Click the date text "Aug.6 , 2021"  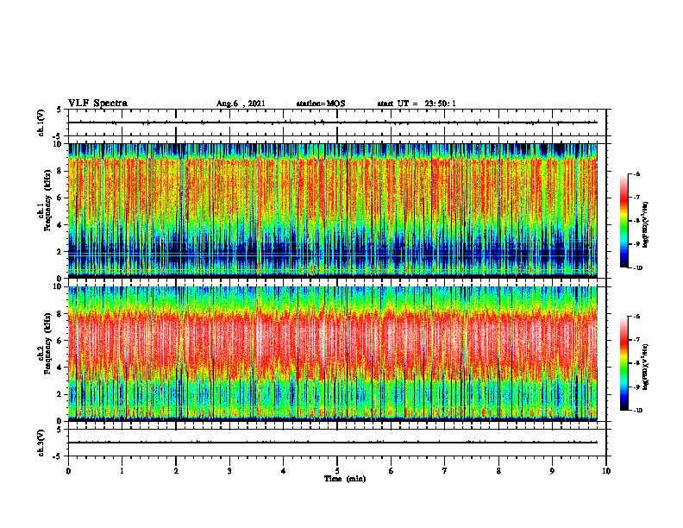pyautogui.click(x=241, y=104)
